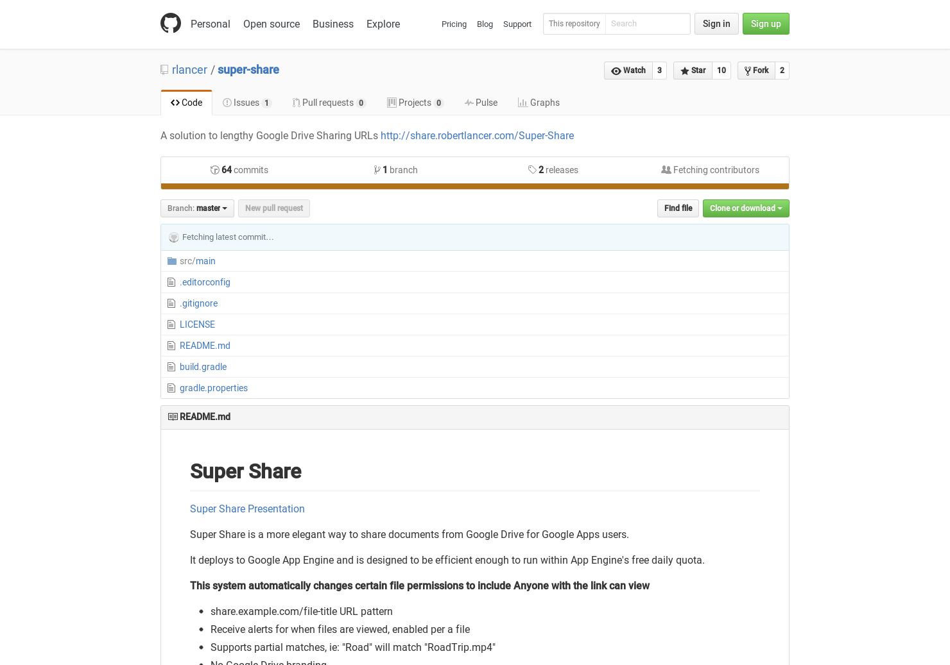The height and width of the screenshot is (665, 950).
Task: Open the .editorconfig file
Action: click(205, 282)
